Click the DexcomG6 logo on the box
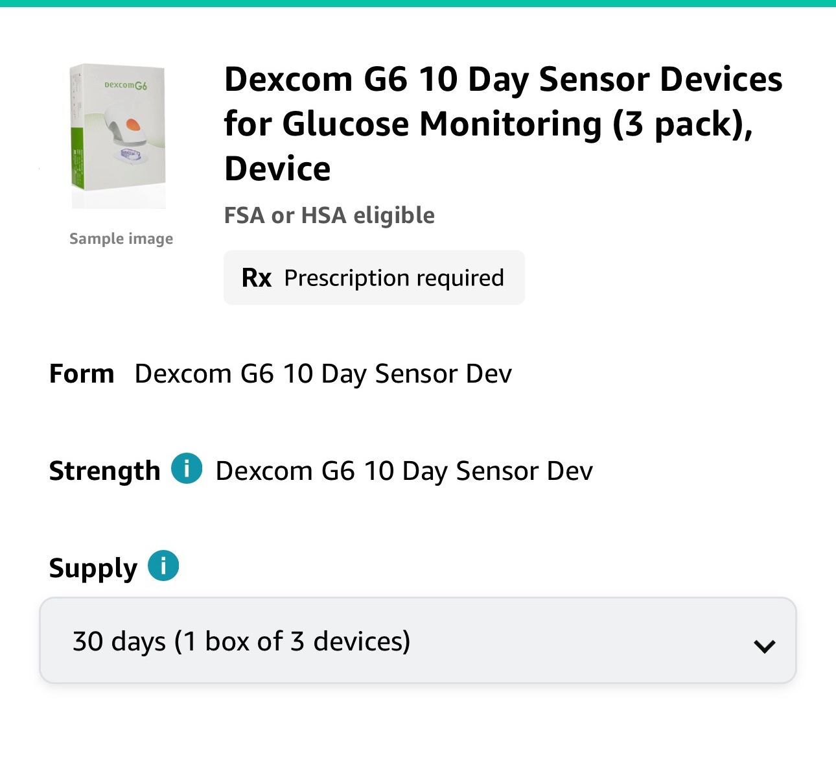Image resolution: width=836 pixels, height=762 pixels. (126, 85)
